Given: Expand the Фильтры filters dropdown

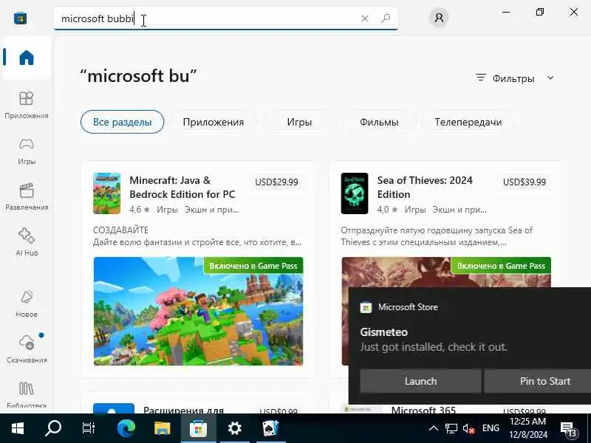Looking at the screenshot, I should point(514,78).
